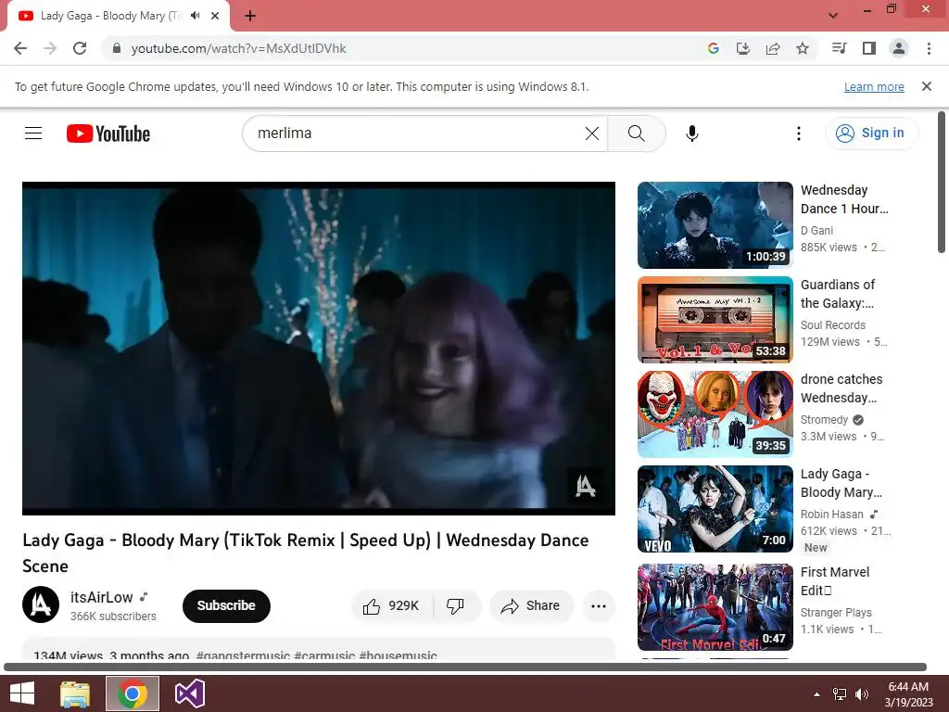The height and width of the screenshot is (712, 949).
Task: Open First Marvel Edit thumbnail
Action: coord(715,606)
